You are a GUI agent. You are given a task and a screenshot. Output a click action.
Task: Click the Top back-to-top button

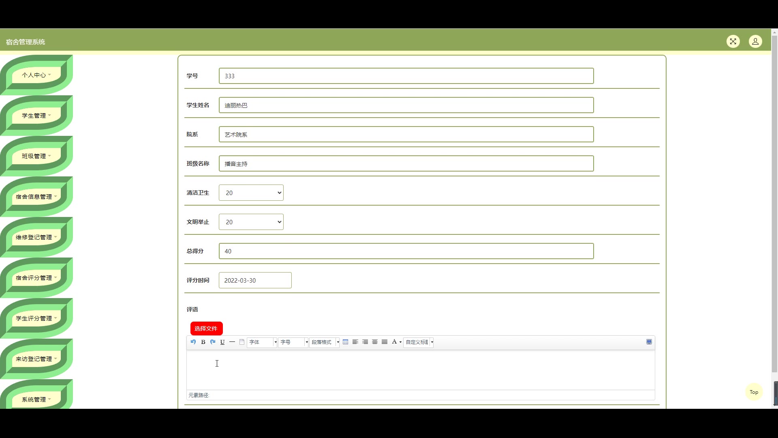pyautogui.click(x=754, y=392)
